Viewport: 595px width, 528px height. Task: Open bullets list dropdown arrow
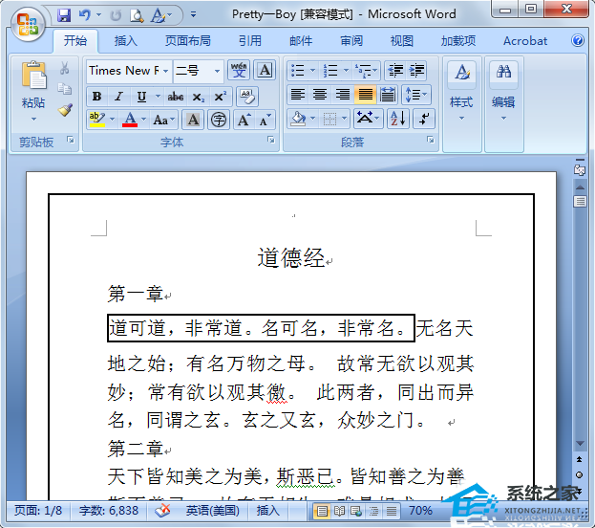pyautogui.click(x=312, y=71)
